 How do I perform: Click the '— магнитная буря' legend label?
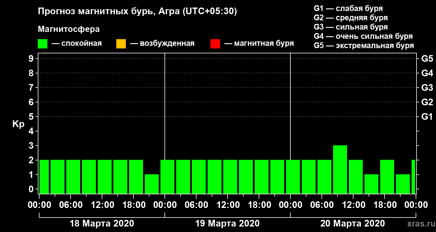tap(259, 44)
